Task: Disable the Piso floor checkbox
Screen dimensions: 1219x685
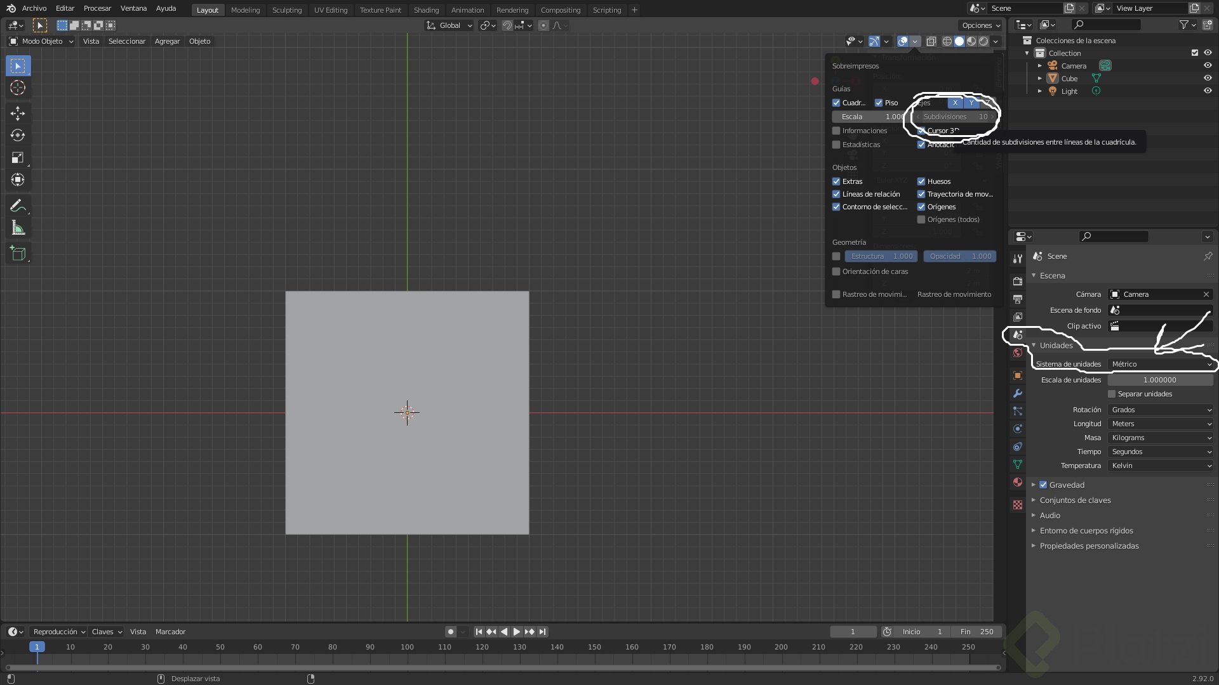Action: coord(879,103)
